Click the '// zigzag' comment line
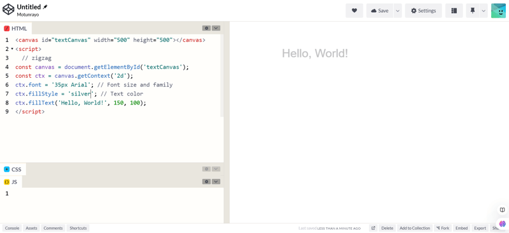 37,58
